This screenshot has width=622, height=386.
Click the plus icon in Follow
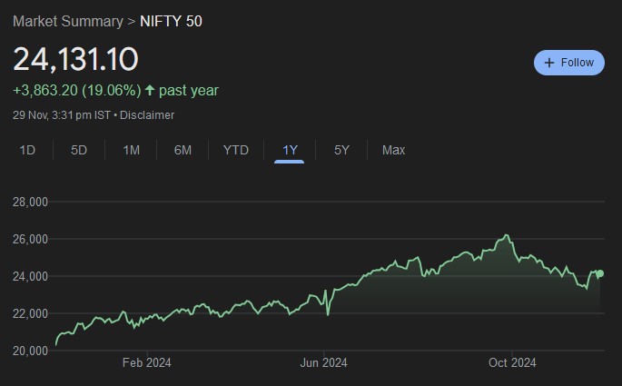(549, 63)
